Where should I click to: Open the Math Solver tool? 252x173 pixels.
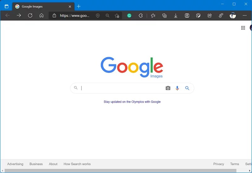point(187,15)
